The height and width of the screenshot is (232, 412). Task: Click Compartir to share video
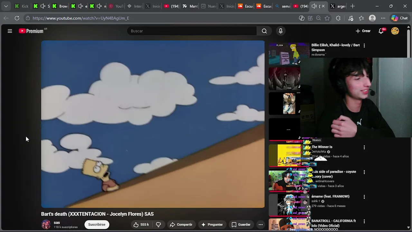click(x=181, y=225)
